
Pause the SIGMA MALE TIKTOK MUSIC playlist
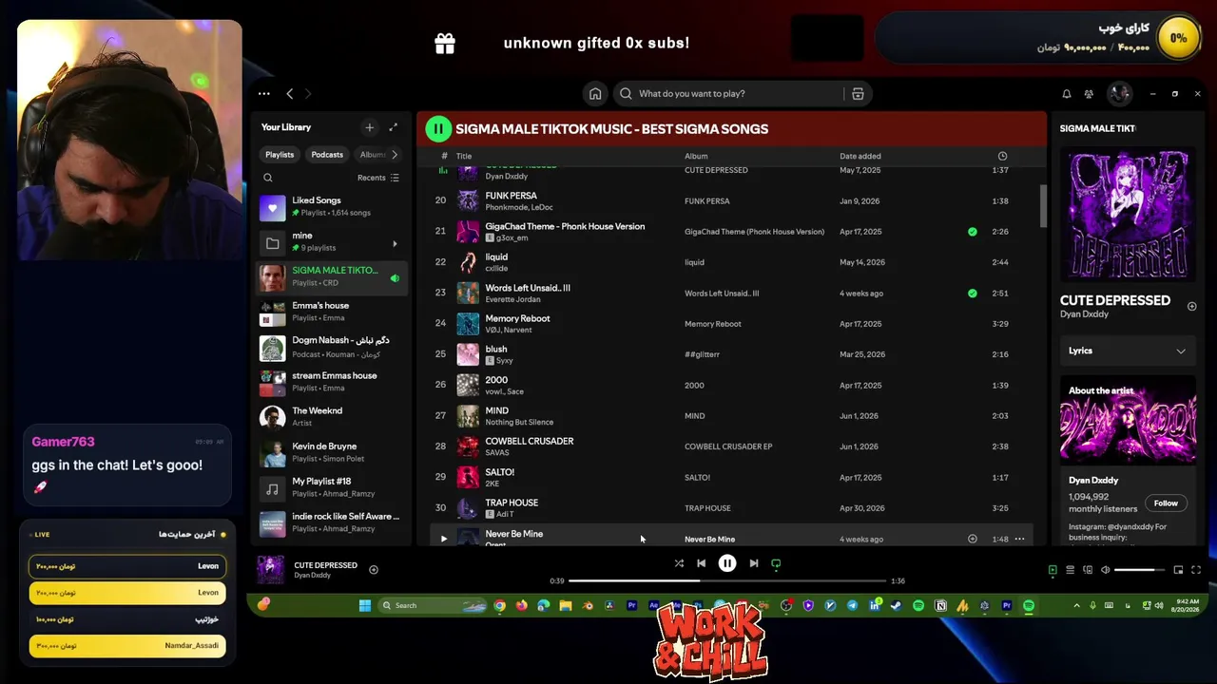point(437,128)
